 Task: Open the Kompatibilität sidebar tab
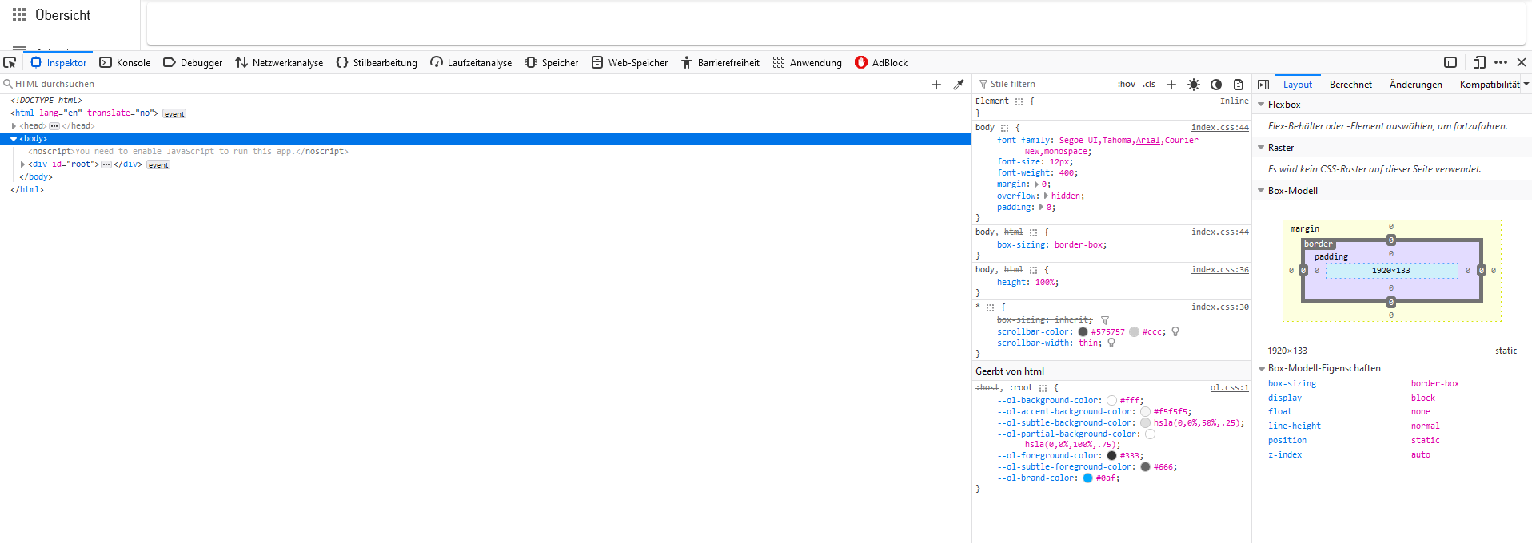click(1490, 84)
